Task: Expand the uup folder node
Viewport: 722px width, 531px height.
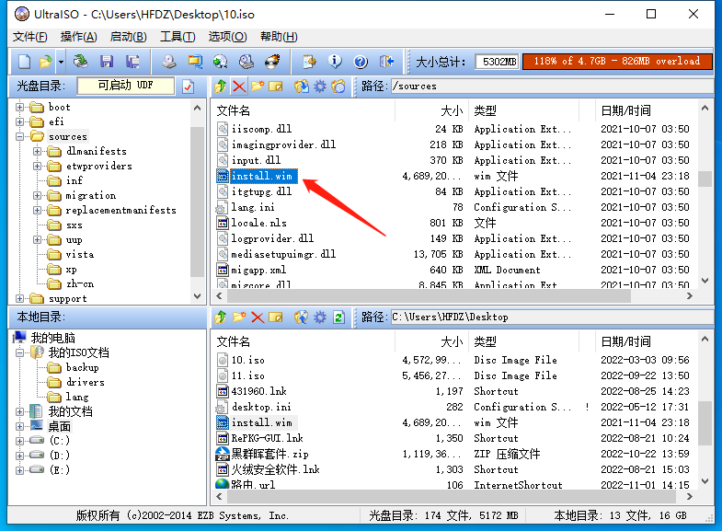Action: [38, 240]
